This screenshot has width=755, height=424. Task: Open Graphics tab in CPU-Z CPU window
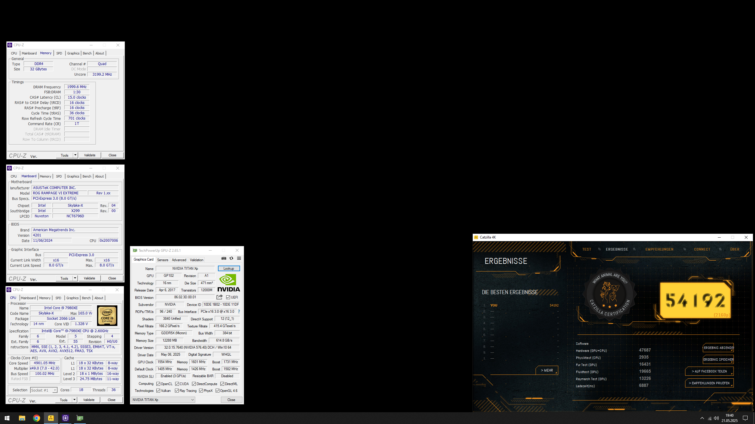73,298
